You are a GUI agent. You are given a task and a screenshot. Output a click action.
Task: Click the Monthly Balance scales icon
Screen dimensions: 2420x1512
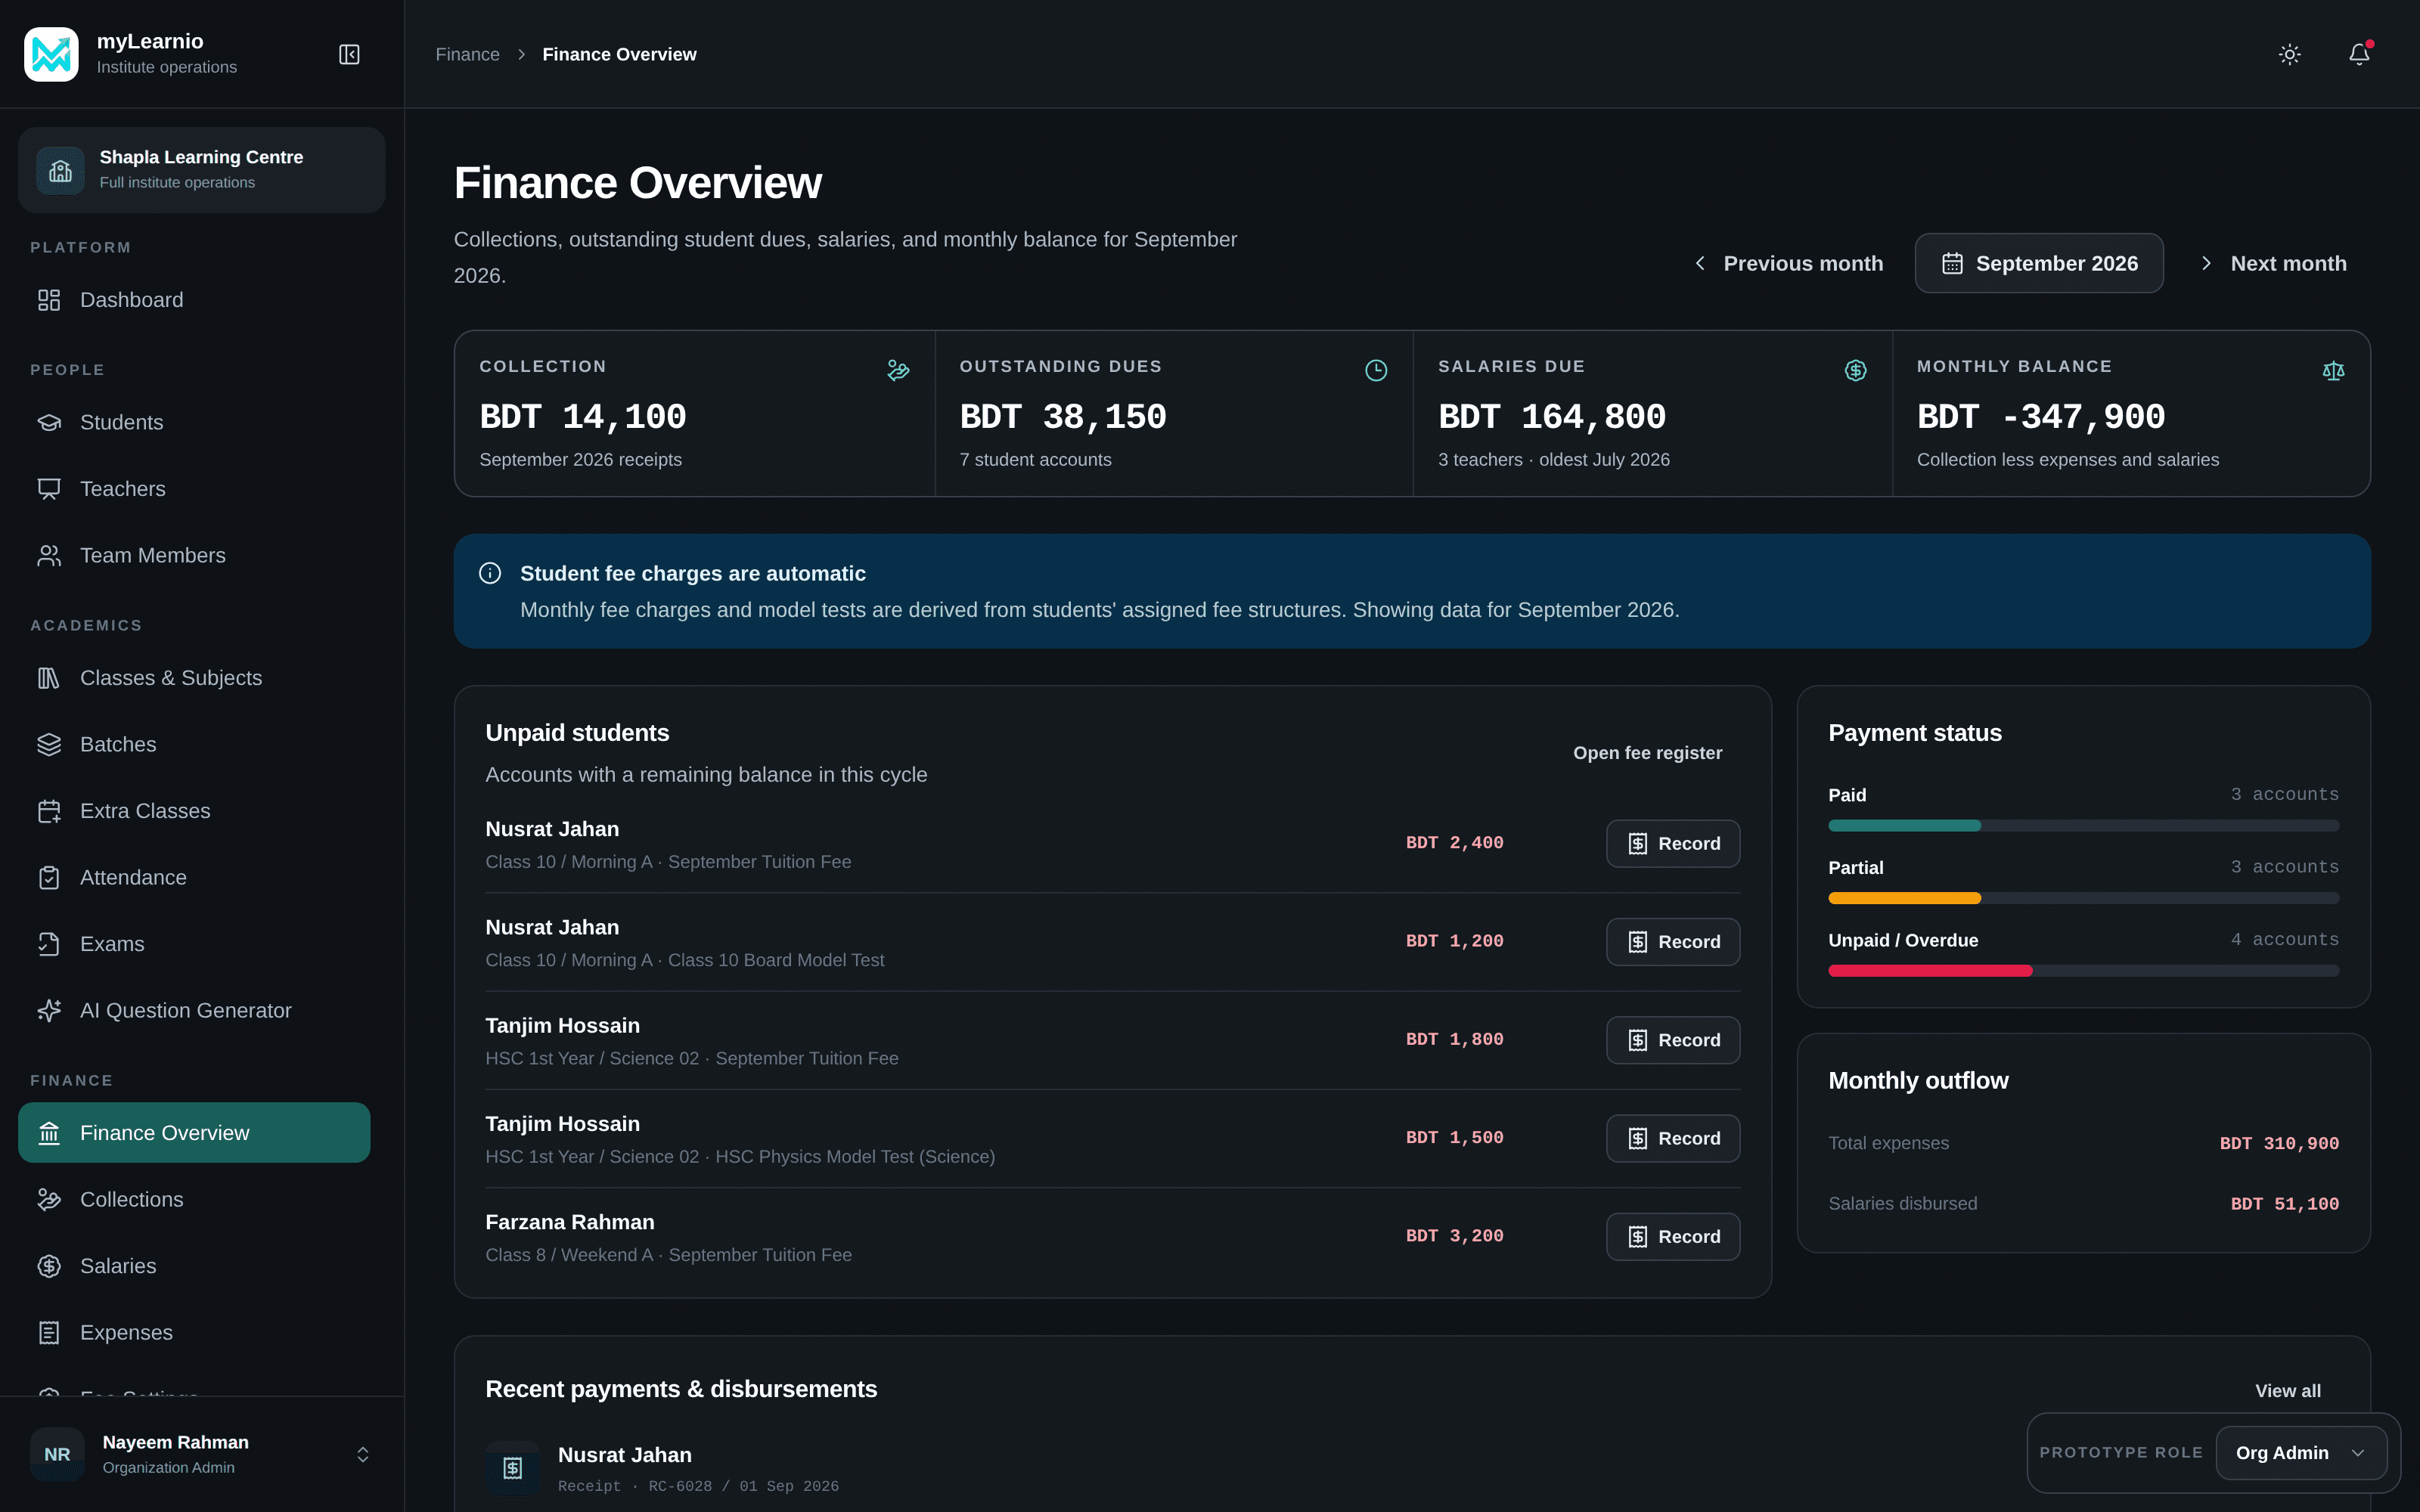pos(2333,370)
